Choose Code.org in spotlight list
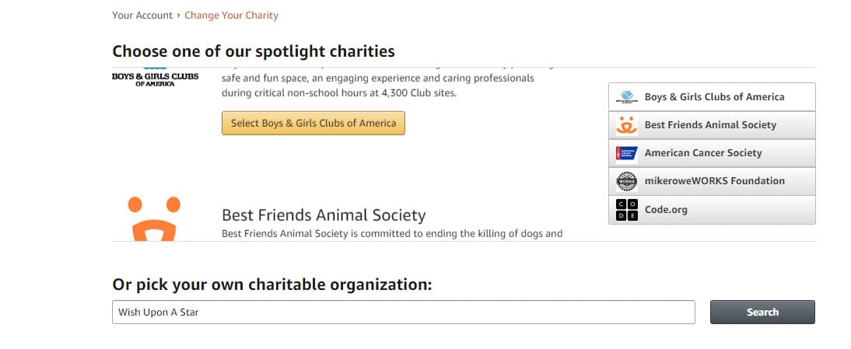The image size is (851, 349). click(712, 210)
